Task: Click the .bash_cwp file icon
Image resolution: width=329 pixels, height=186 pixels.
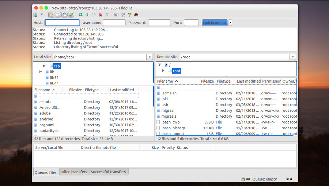Action: [158, 122]
